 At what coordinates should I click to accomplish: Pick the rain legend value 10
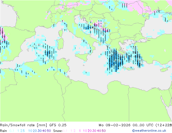pos(30,131)
